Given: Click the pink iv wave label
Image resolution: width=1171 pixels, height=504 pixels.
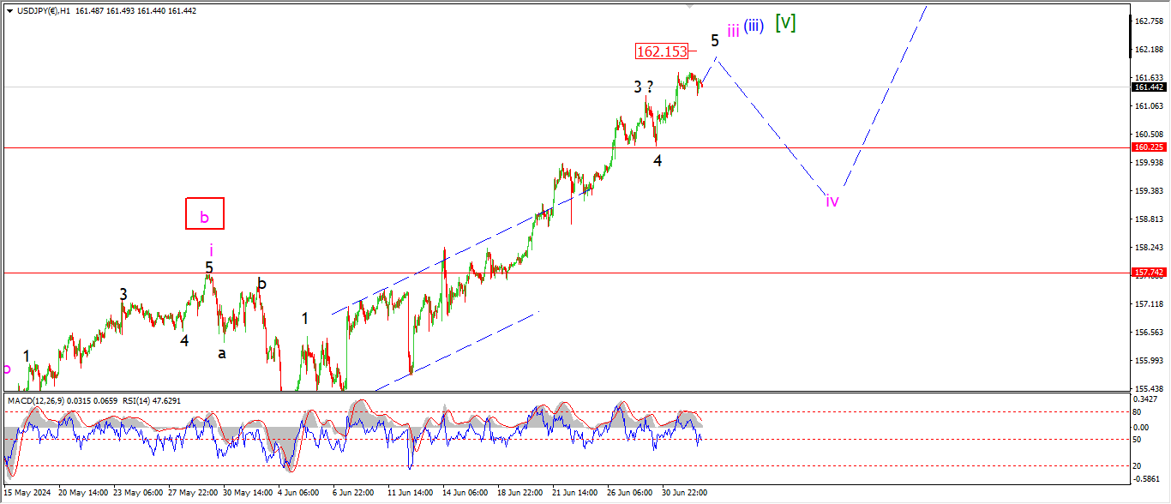Looking at the screenshot, I should point(832,201).
